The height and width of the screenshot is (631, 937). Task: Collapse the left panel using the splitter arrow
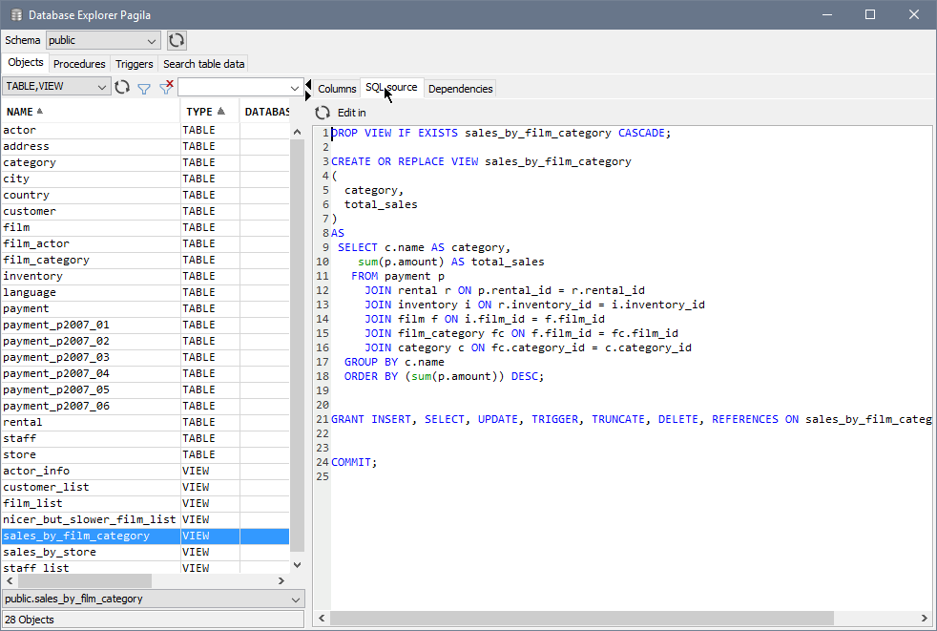(x=308, y=83)
